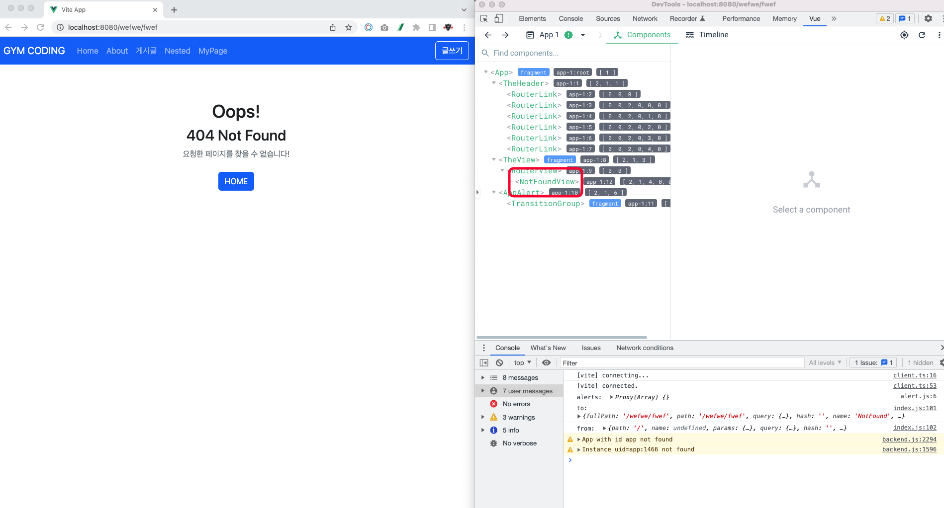Expand the 3 warnings group
Image resolution: width=944 pixels, height=508 pixels.
pos(482,418)
